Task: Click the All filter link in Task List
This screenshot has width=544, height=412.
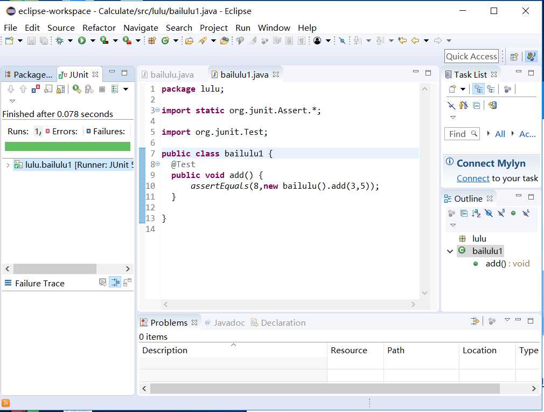Action: pos(500,134)
